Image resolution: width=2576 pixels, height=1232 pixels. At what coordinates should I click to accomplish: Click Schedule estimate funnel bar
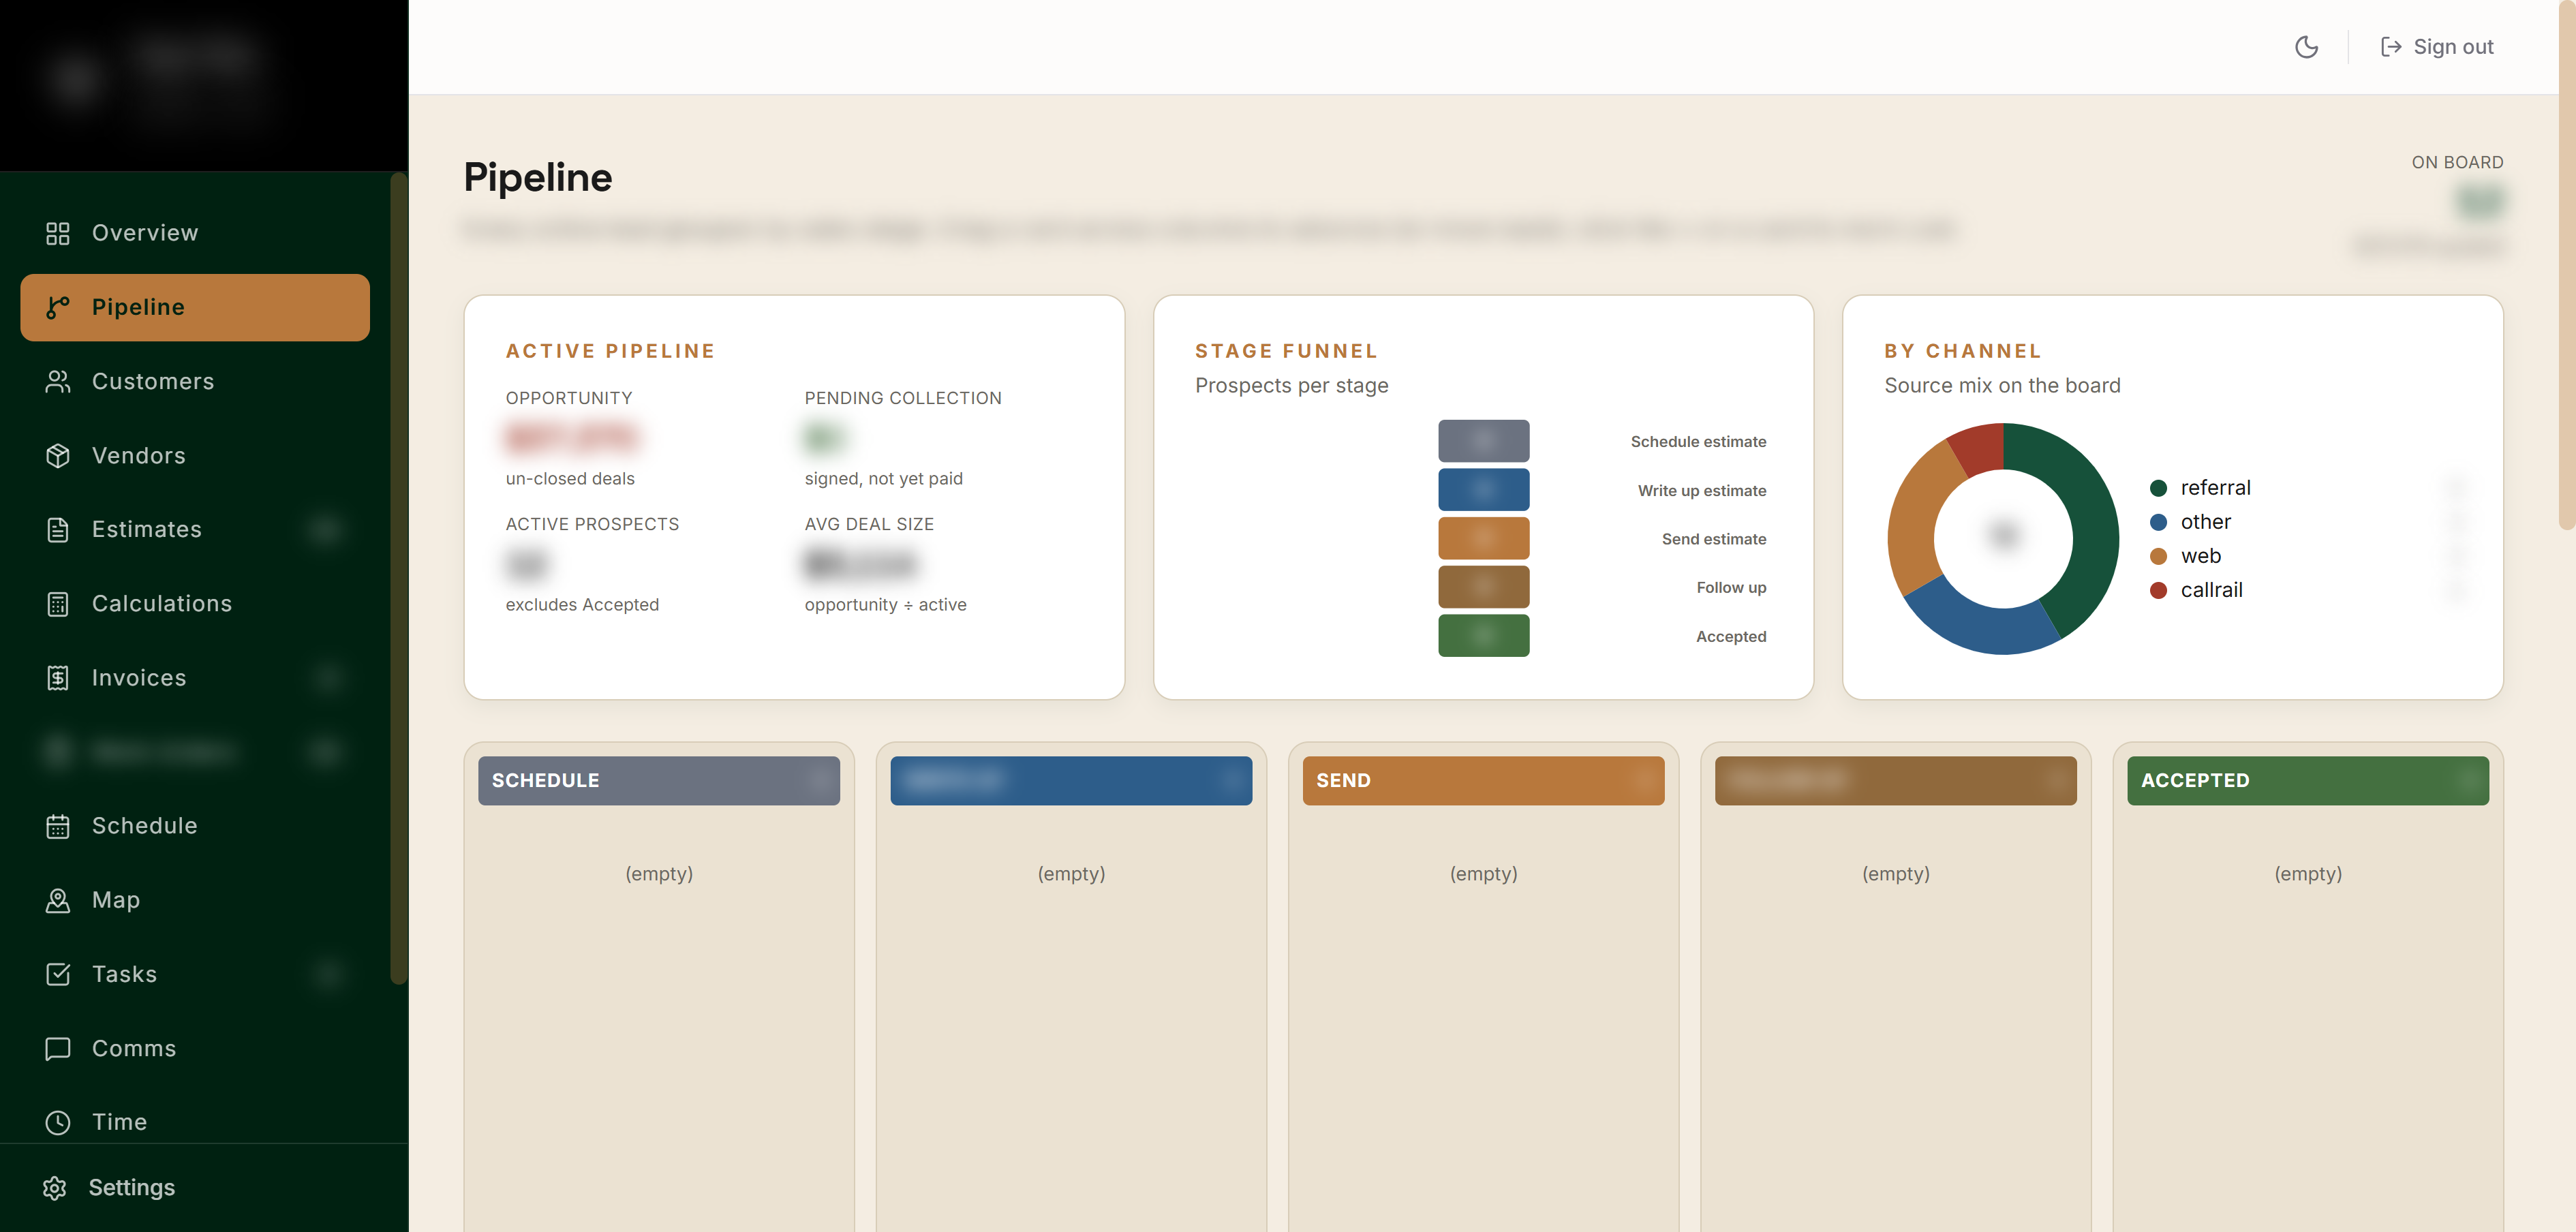(x=1483, y=441)
